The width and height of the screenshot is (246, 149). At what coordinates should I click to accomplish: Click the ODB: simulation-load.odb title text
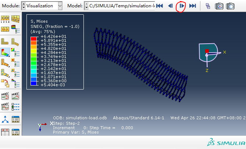click(x=80, y=118)
